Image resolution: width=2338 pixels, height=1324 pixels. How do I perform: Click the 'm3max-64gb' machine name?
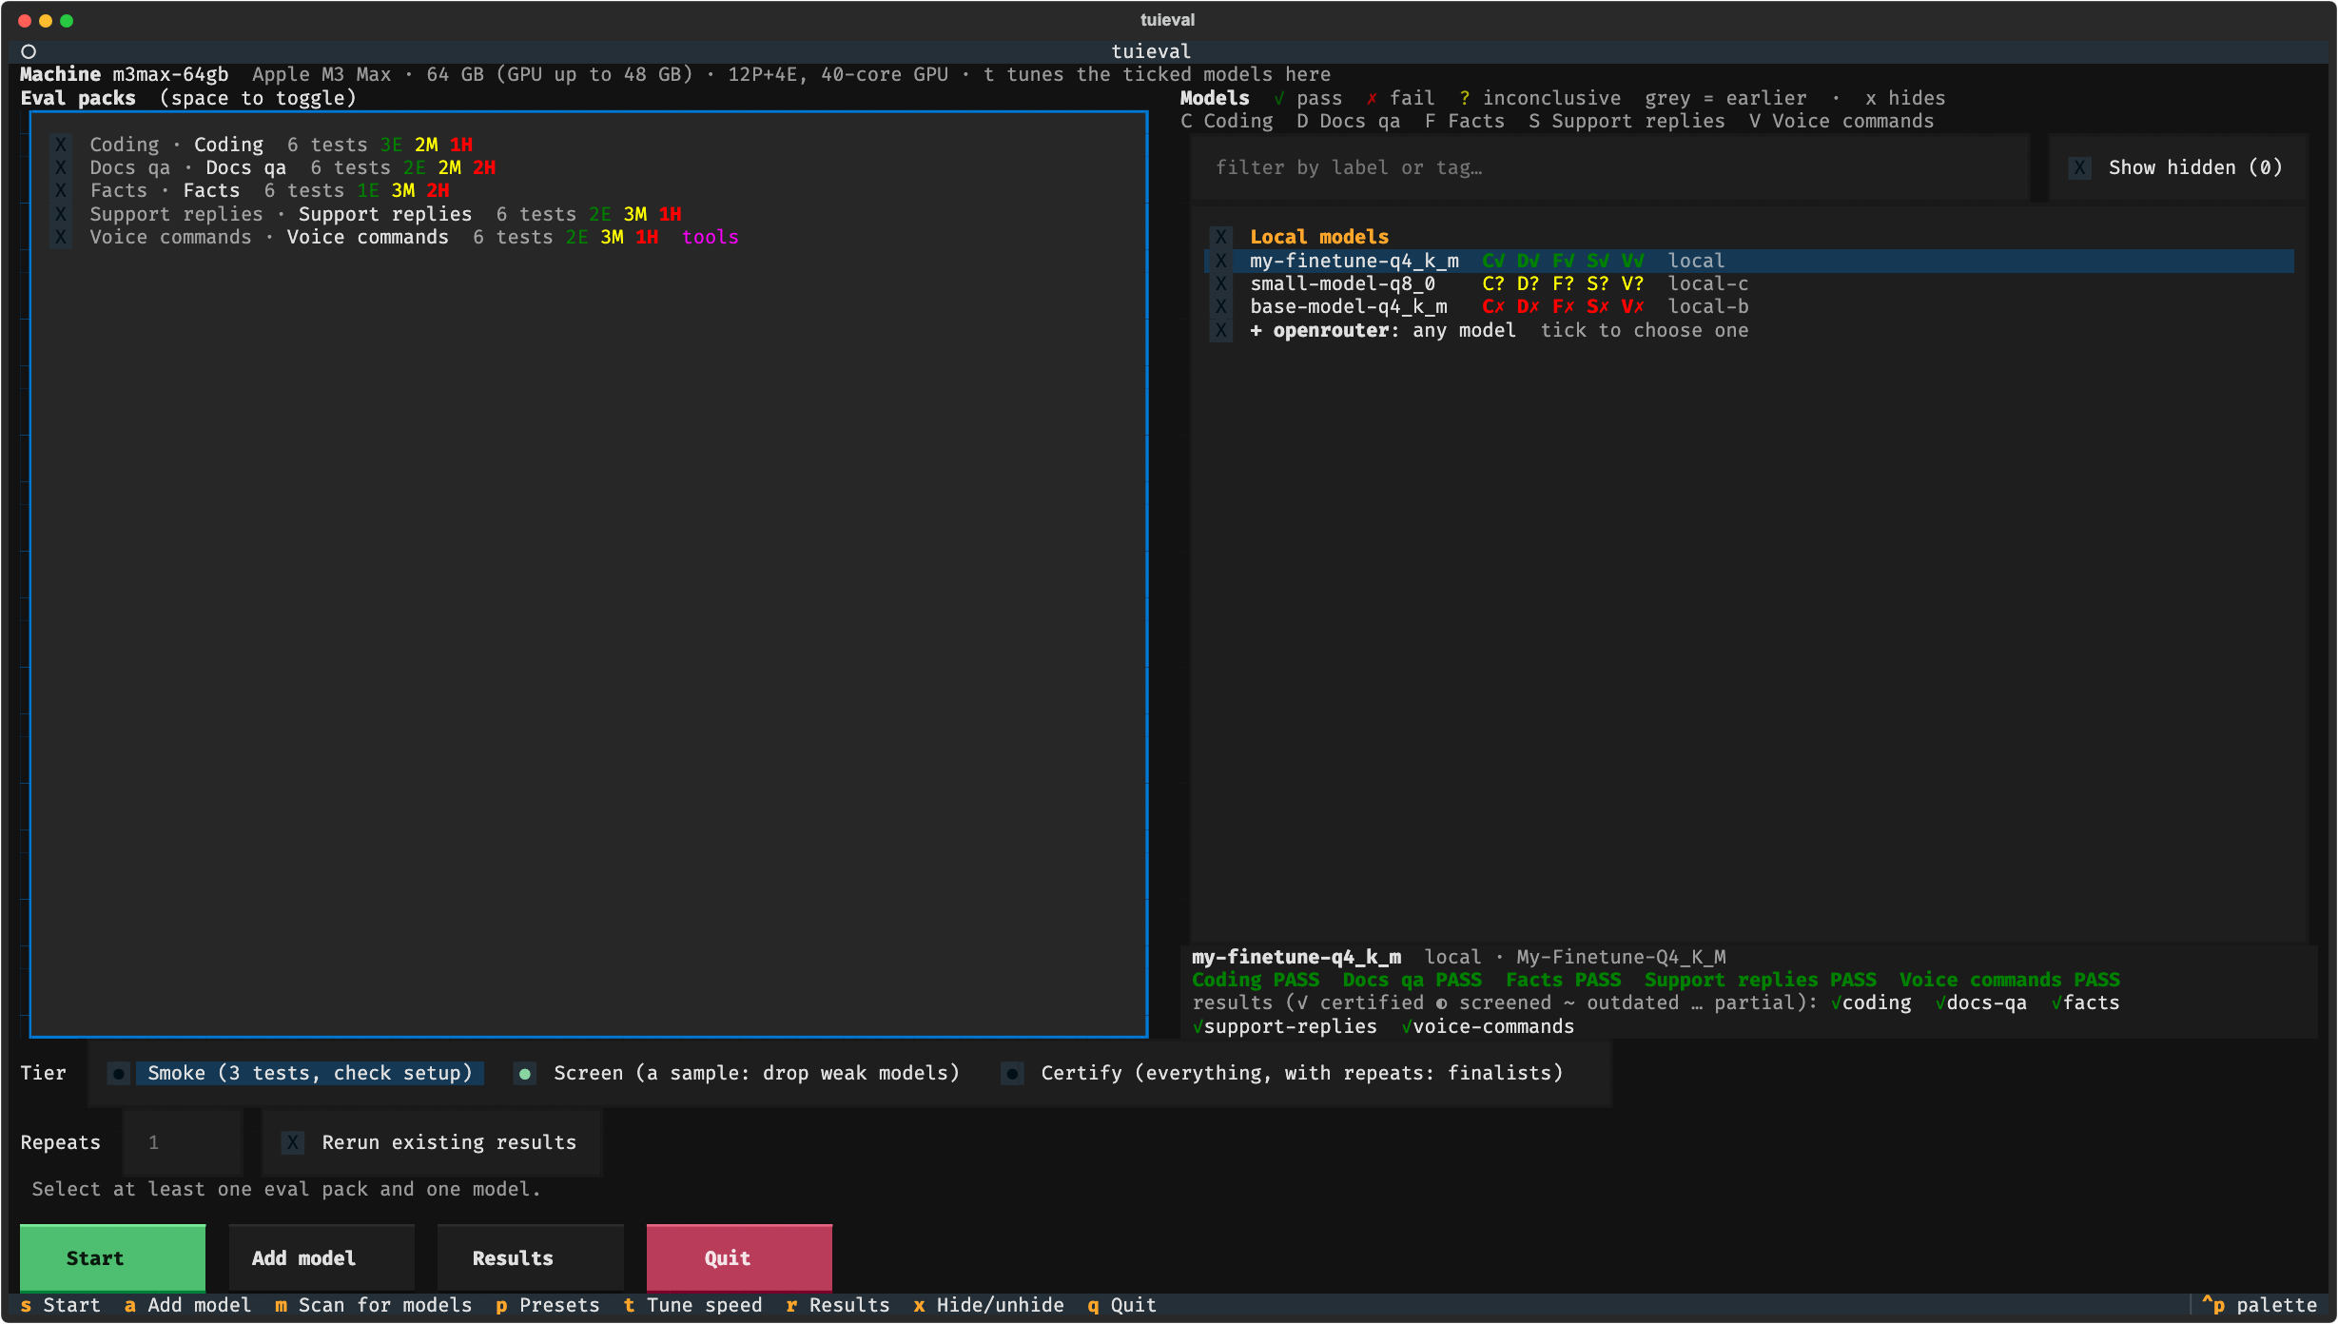[x=171, y=74]
